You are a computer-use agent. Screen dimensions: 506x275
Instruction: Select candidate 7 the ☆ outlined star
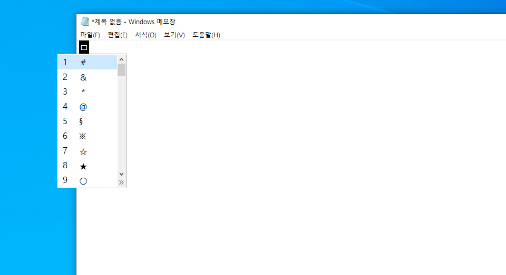[x=87, y=151]
